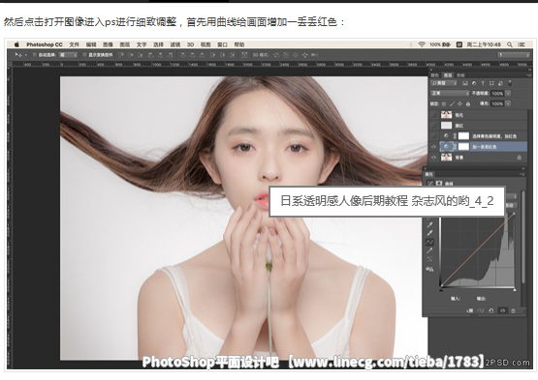Click the Apple menu logo
Image resolution: width=538 pixels, height=380 pixels.
coord(16,44)
